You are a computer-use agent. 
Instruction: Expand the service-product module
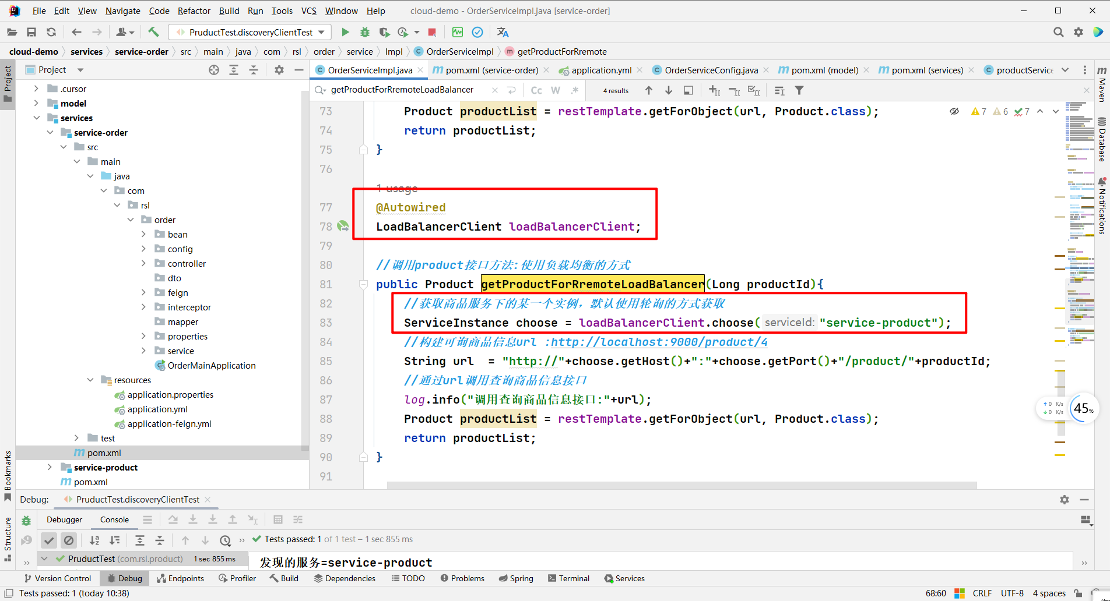pyautogui.click(x=50, y=468)
